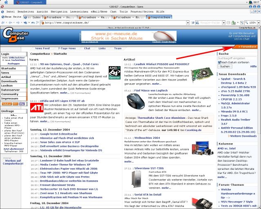Click the fit-to-window toolbar icon
This screenshot has height=209, width=261.
(242, 23)
